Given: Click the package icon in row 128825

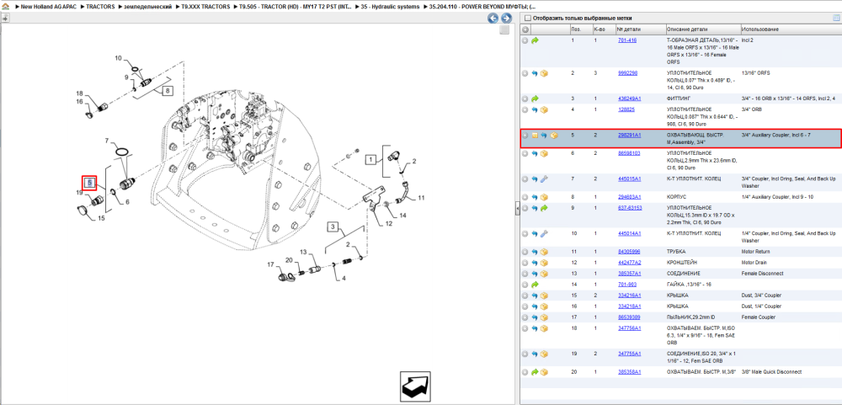Looking at the screenshot, I should tap(544, 109).
